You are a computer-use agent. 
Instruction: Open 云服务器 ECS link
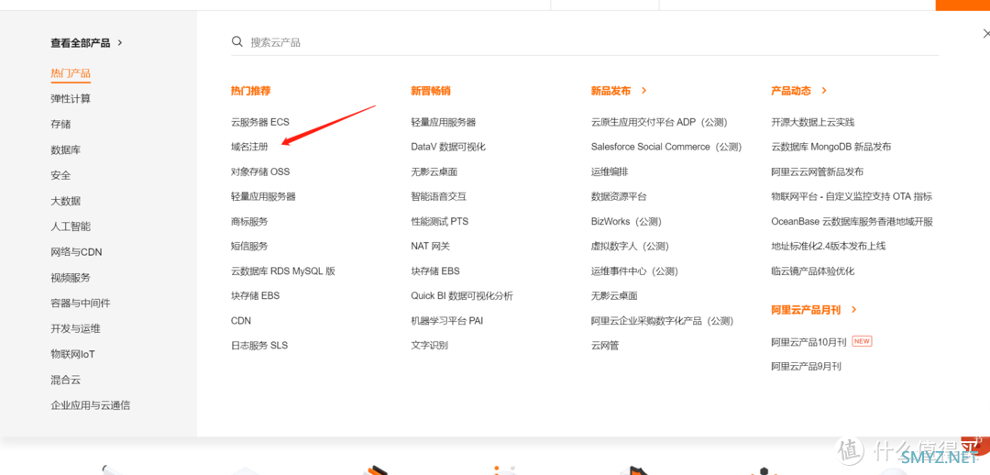[x=260, y=122]
